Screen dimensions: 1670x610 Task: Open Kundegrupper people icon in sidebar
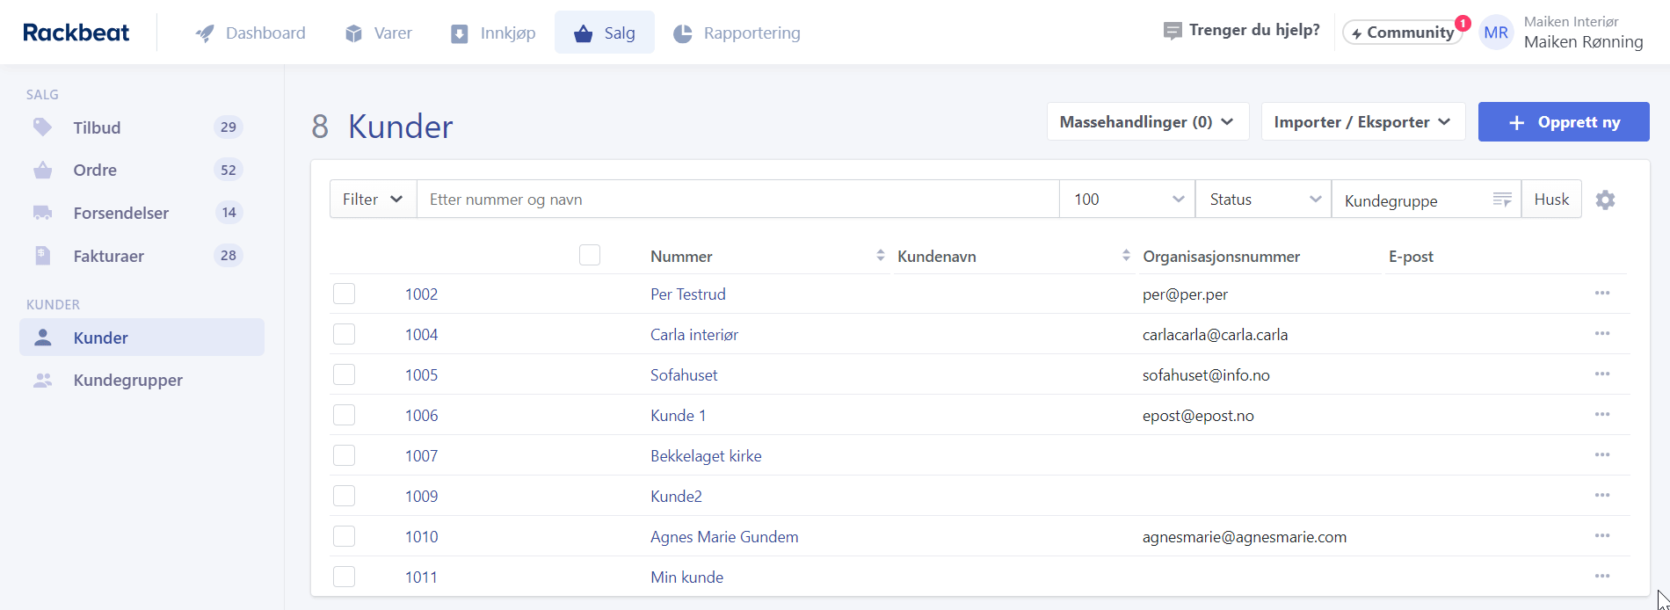42,381
